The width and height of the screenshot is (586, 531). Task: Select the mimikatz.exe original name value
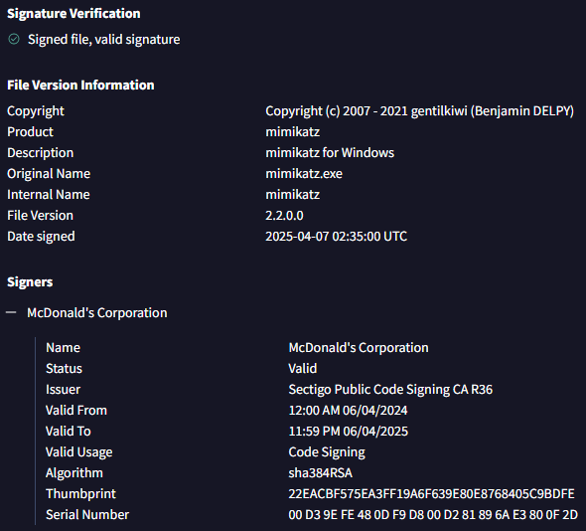(304, 174)
